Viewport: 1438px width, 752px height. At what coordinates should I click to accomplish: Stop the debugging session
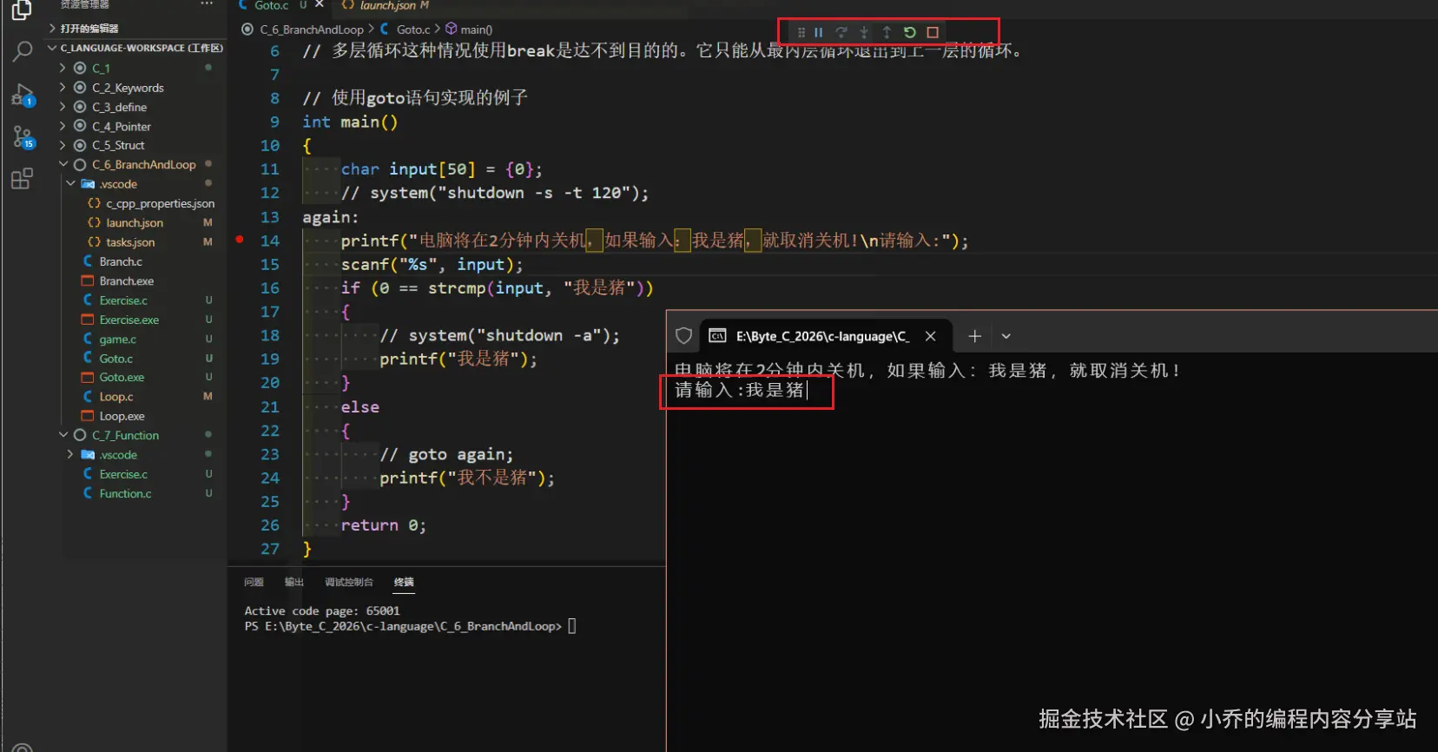point(933,32)
